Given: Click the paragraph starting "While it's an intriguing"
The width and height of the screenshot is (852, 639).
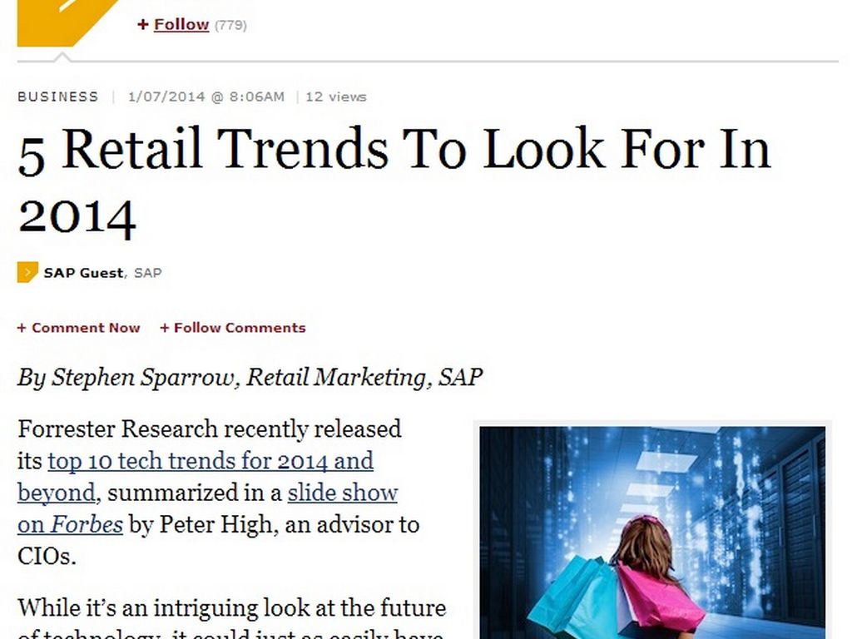Looking at the screenshot, I should pyautogui.click(x=231, y=608).
